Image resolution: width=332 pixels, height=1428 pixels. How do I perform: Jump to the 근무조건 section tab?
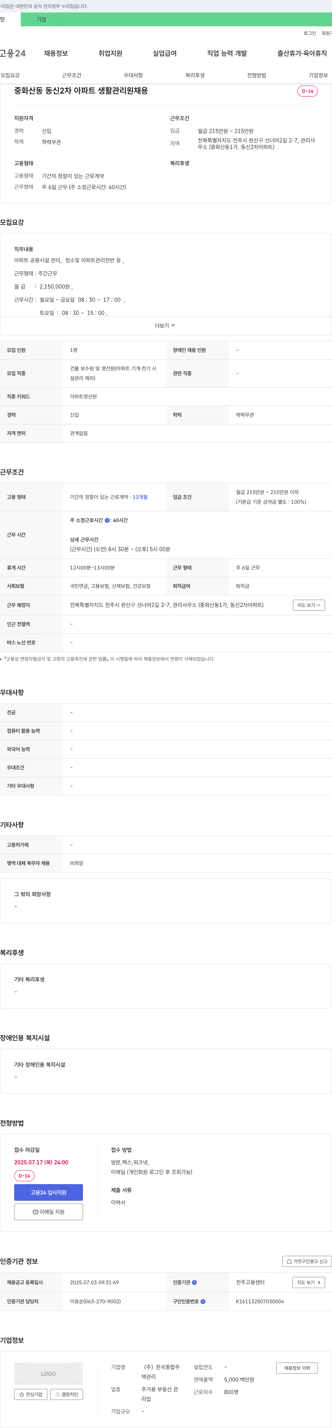click(71, 76)
